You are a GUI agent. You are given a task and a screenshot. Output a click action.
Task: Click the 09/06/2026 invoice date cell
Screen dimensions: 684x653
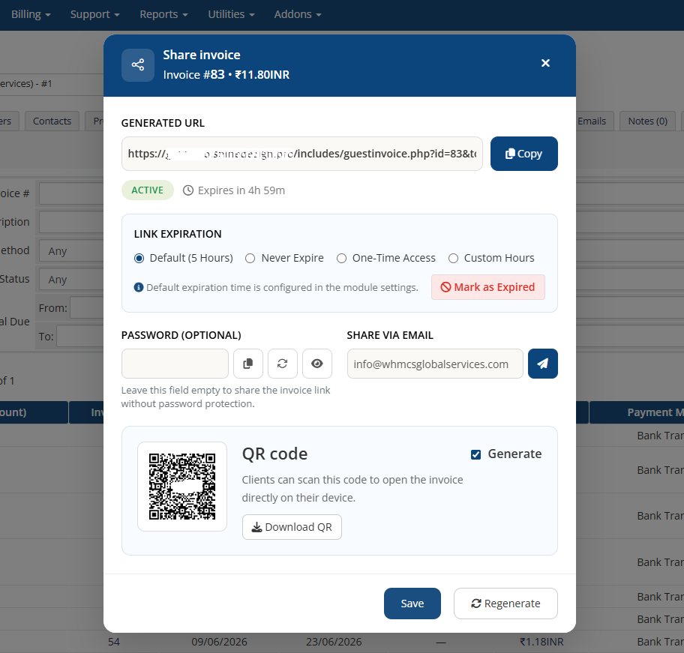click(219, 642)
